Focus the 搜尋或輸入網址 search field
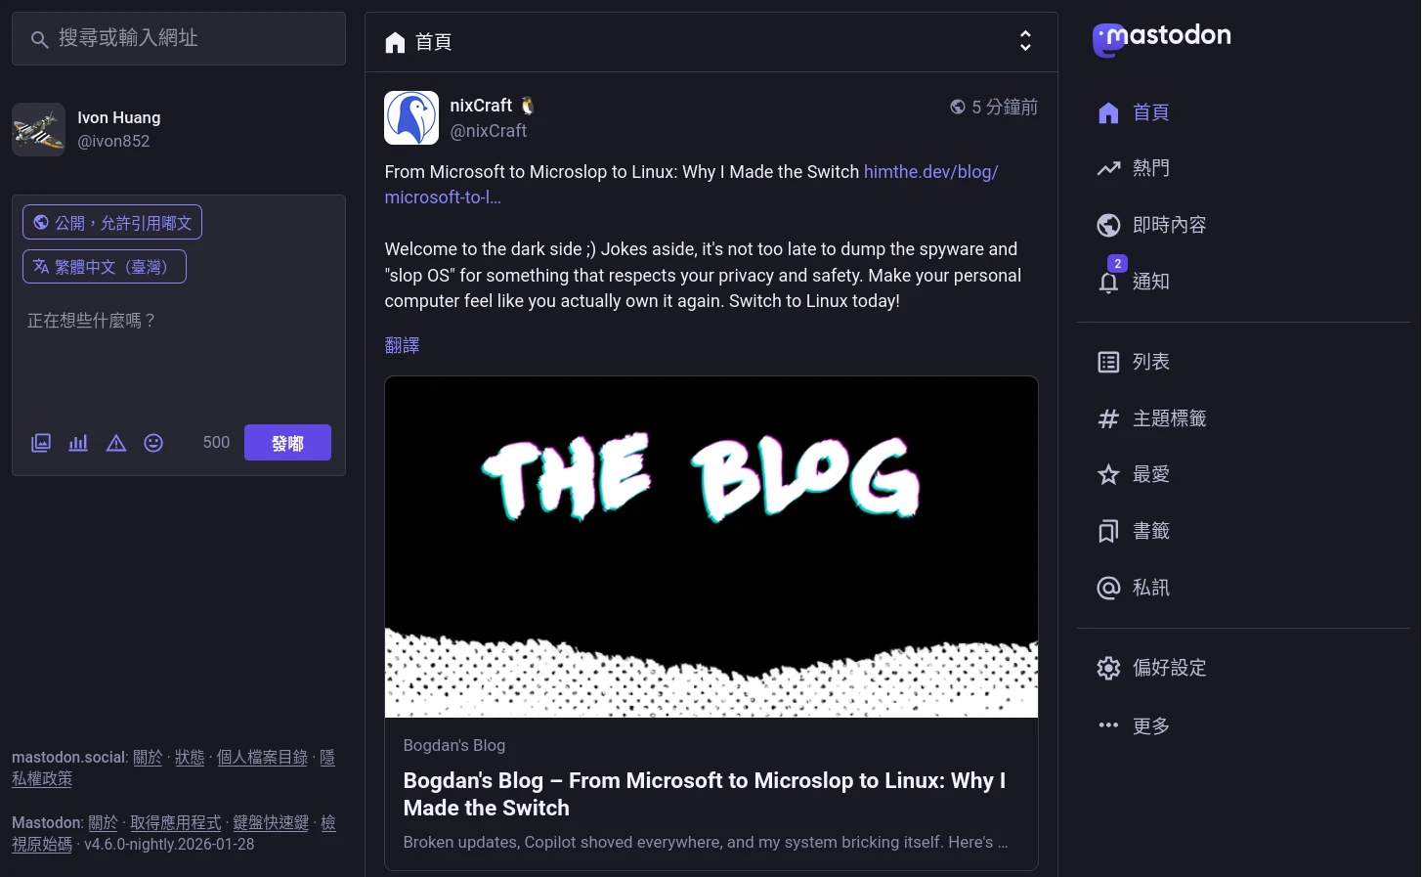 (179, 38)
